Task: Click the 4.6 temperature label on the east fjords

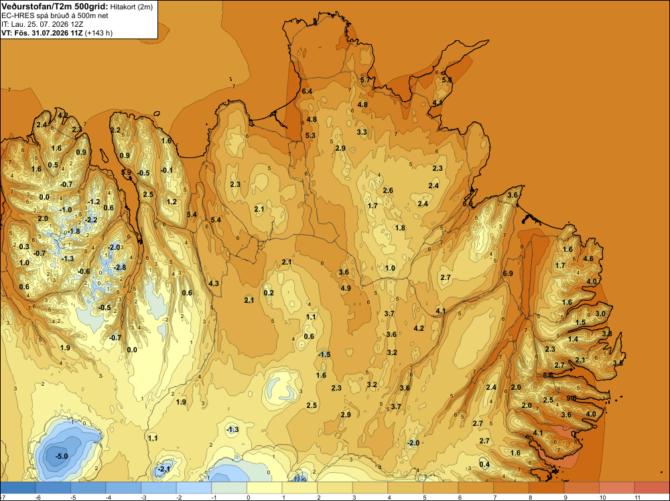Action: click(588, 259)
